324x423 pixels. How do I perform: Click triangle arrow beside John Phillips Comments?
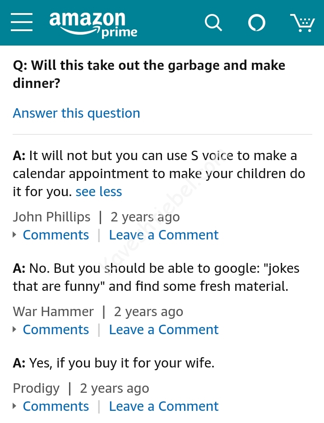(15, 235)
